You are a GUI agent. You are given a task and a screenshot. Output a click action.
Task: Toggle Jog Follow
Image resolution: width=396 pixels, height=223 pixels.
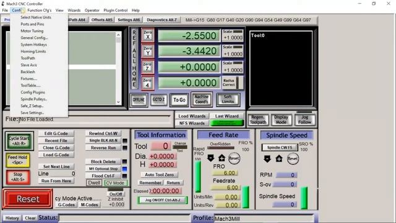click(x=305, y=120)
